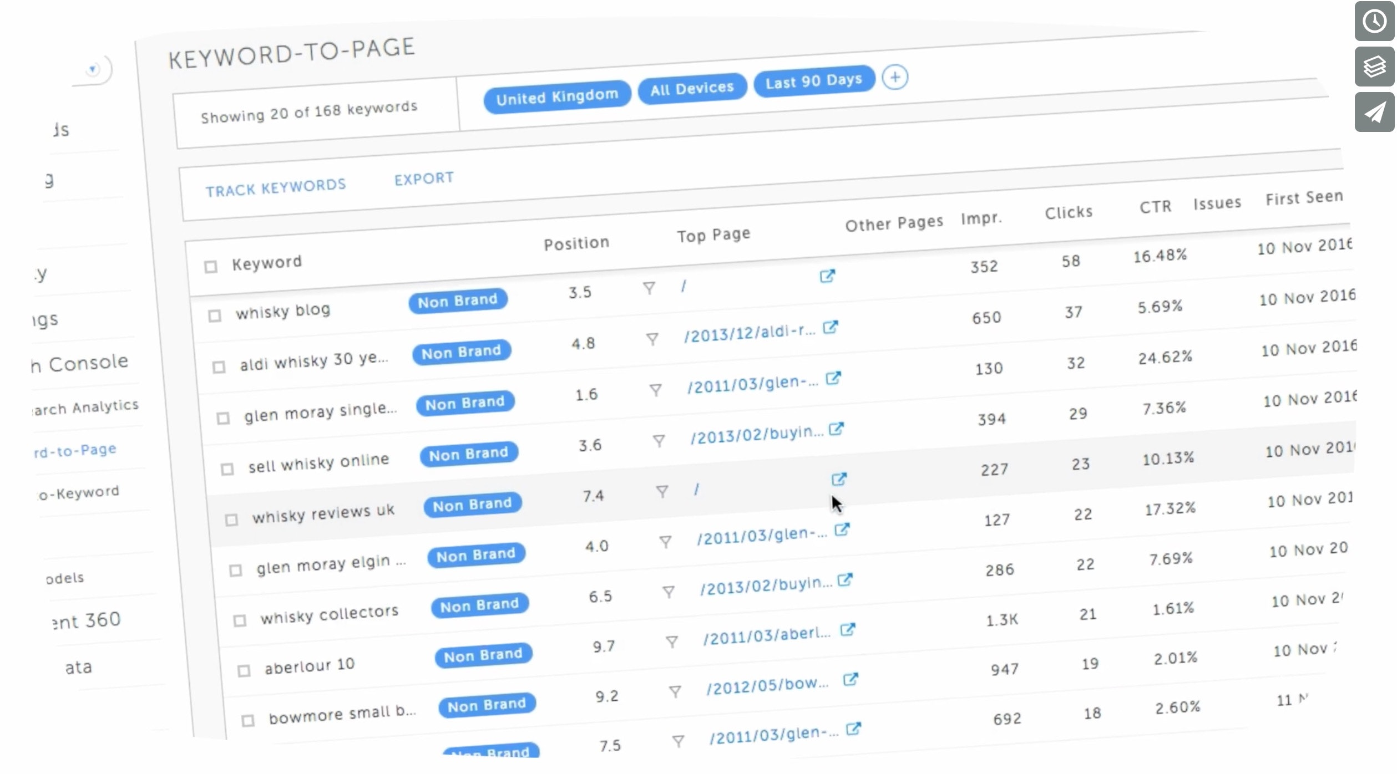
Task: Click TRACK KEYWORDS action
Action: coord(275,187)
